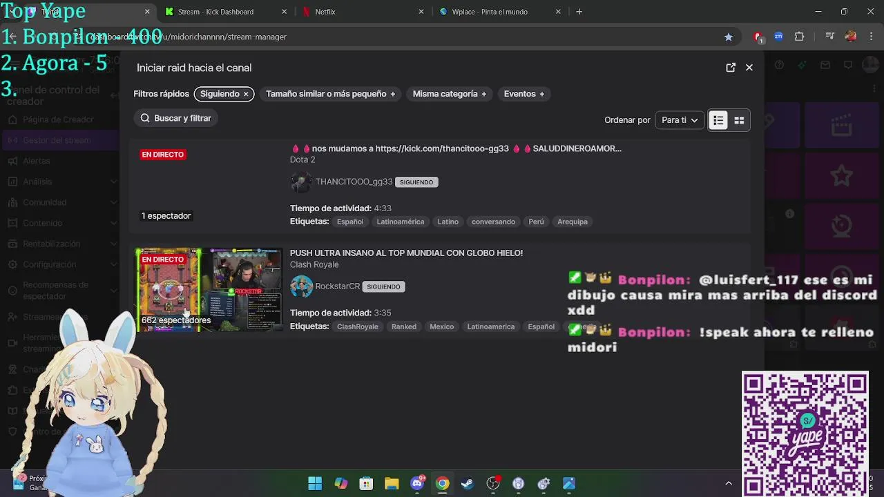Select the Latinoamérica tag on THANCITOOO stream

point(401,222)
